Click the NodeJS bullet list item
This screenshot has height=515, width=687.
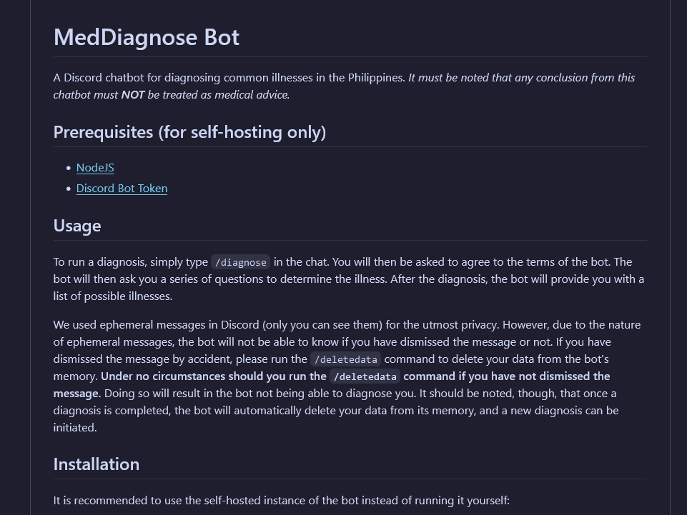94,167
